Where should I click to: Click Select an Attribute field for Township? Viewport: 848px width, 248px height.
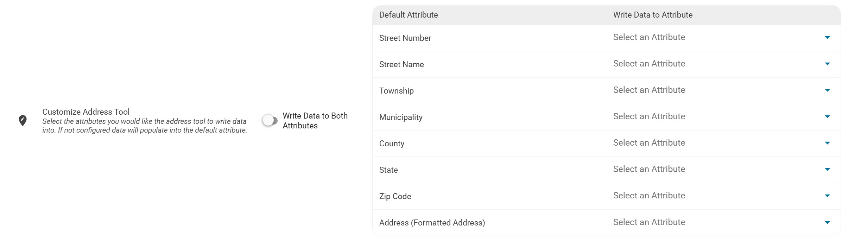point(649,90)
